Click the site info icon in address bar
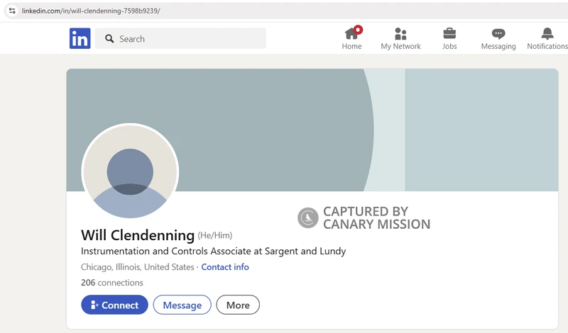The width and height of the screenshot is (568, 333). click(12, 11)
